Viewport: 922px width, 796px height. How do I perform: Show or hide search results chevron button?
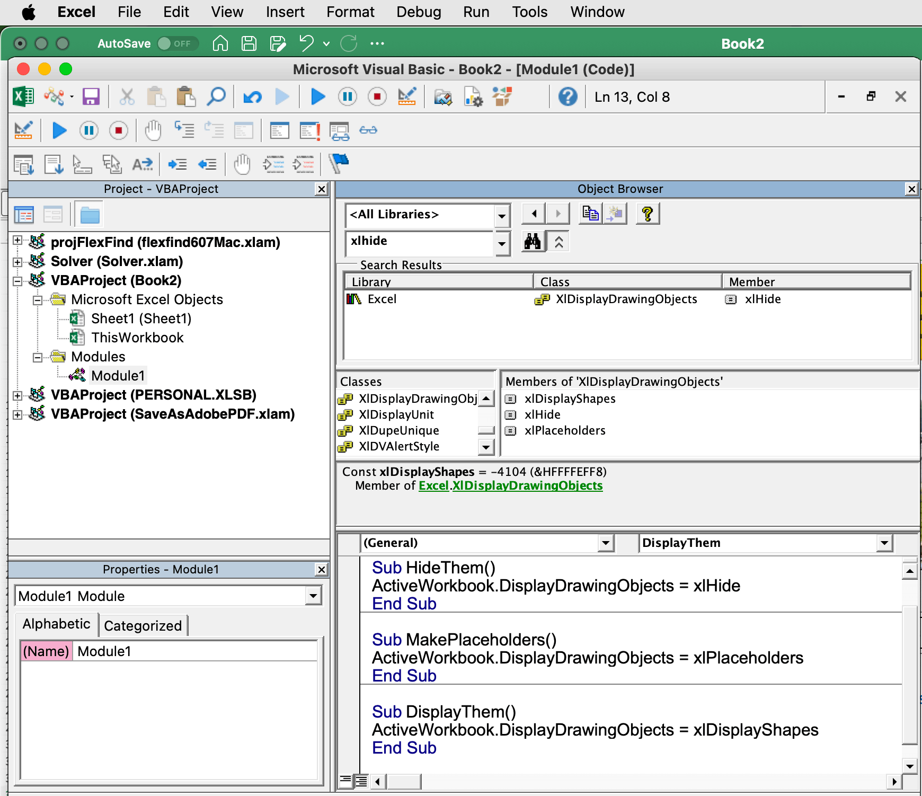558,242
